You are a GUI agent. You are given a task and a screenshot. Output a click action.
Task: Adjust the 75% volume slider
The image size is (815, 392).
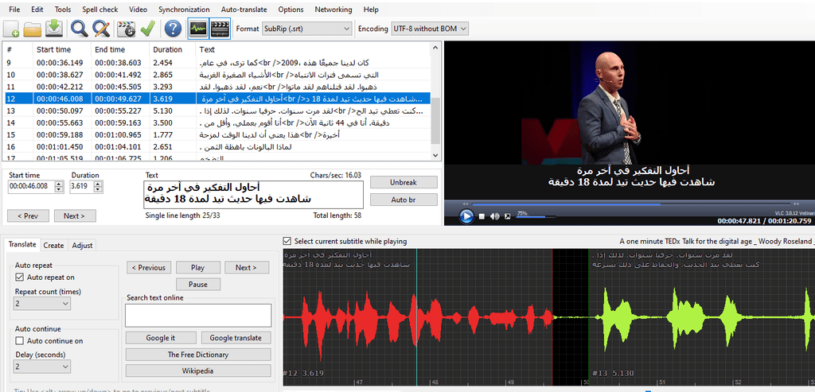(x=536, y=216)
